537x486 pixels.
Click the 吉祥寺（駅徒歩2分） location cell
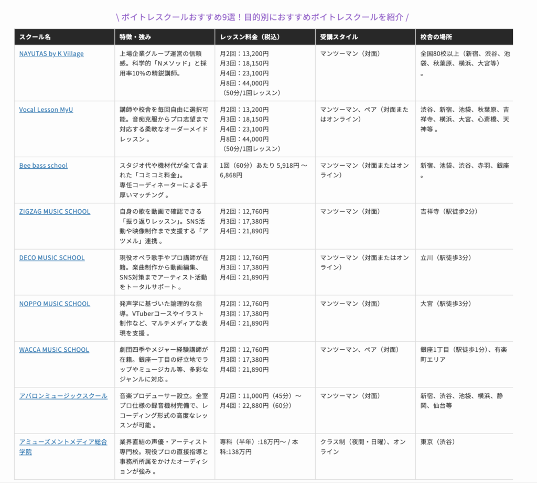[449, 211]
